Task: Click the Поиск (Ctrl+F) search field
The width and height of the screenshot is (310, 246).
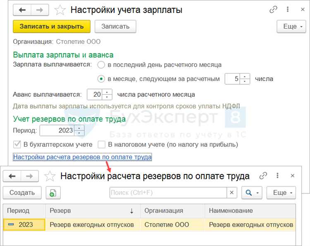Action: (x=168, y=193)
